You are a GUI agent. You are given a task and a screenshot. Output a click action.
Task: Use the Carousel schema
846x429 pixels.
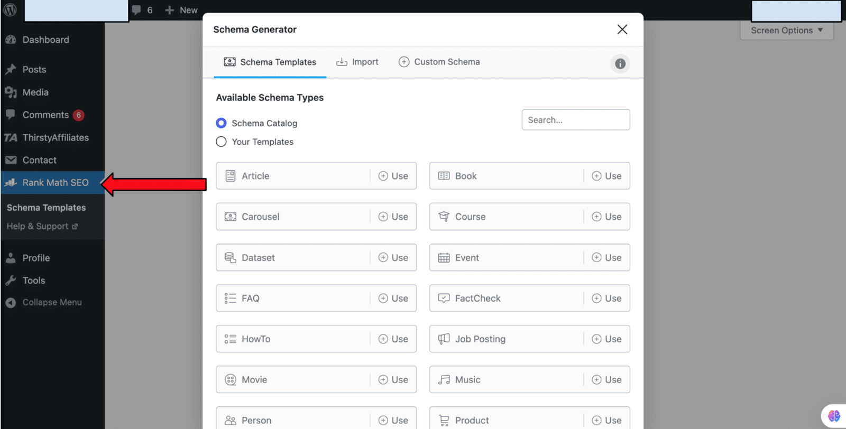click(x=393, y=217)
